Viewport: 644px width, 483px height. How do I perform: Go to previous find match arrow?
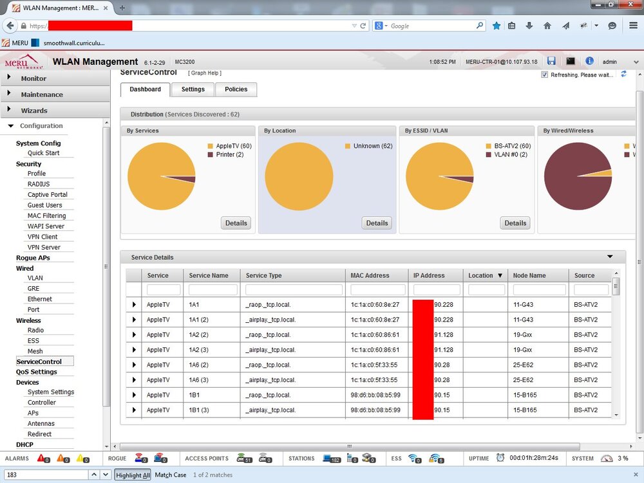[x=94, y=475]
